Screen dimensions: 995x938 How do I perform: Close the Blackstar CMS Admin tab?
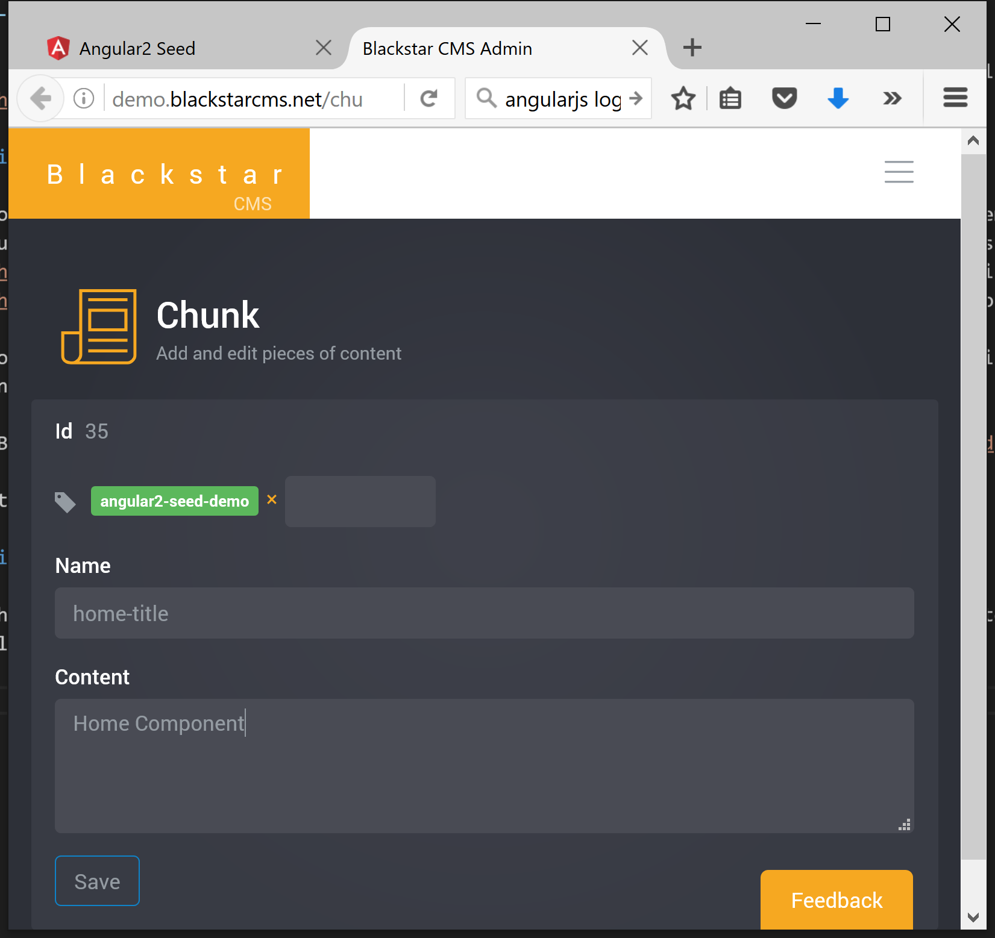pyautogui.click(x=640, y=48)
